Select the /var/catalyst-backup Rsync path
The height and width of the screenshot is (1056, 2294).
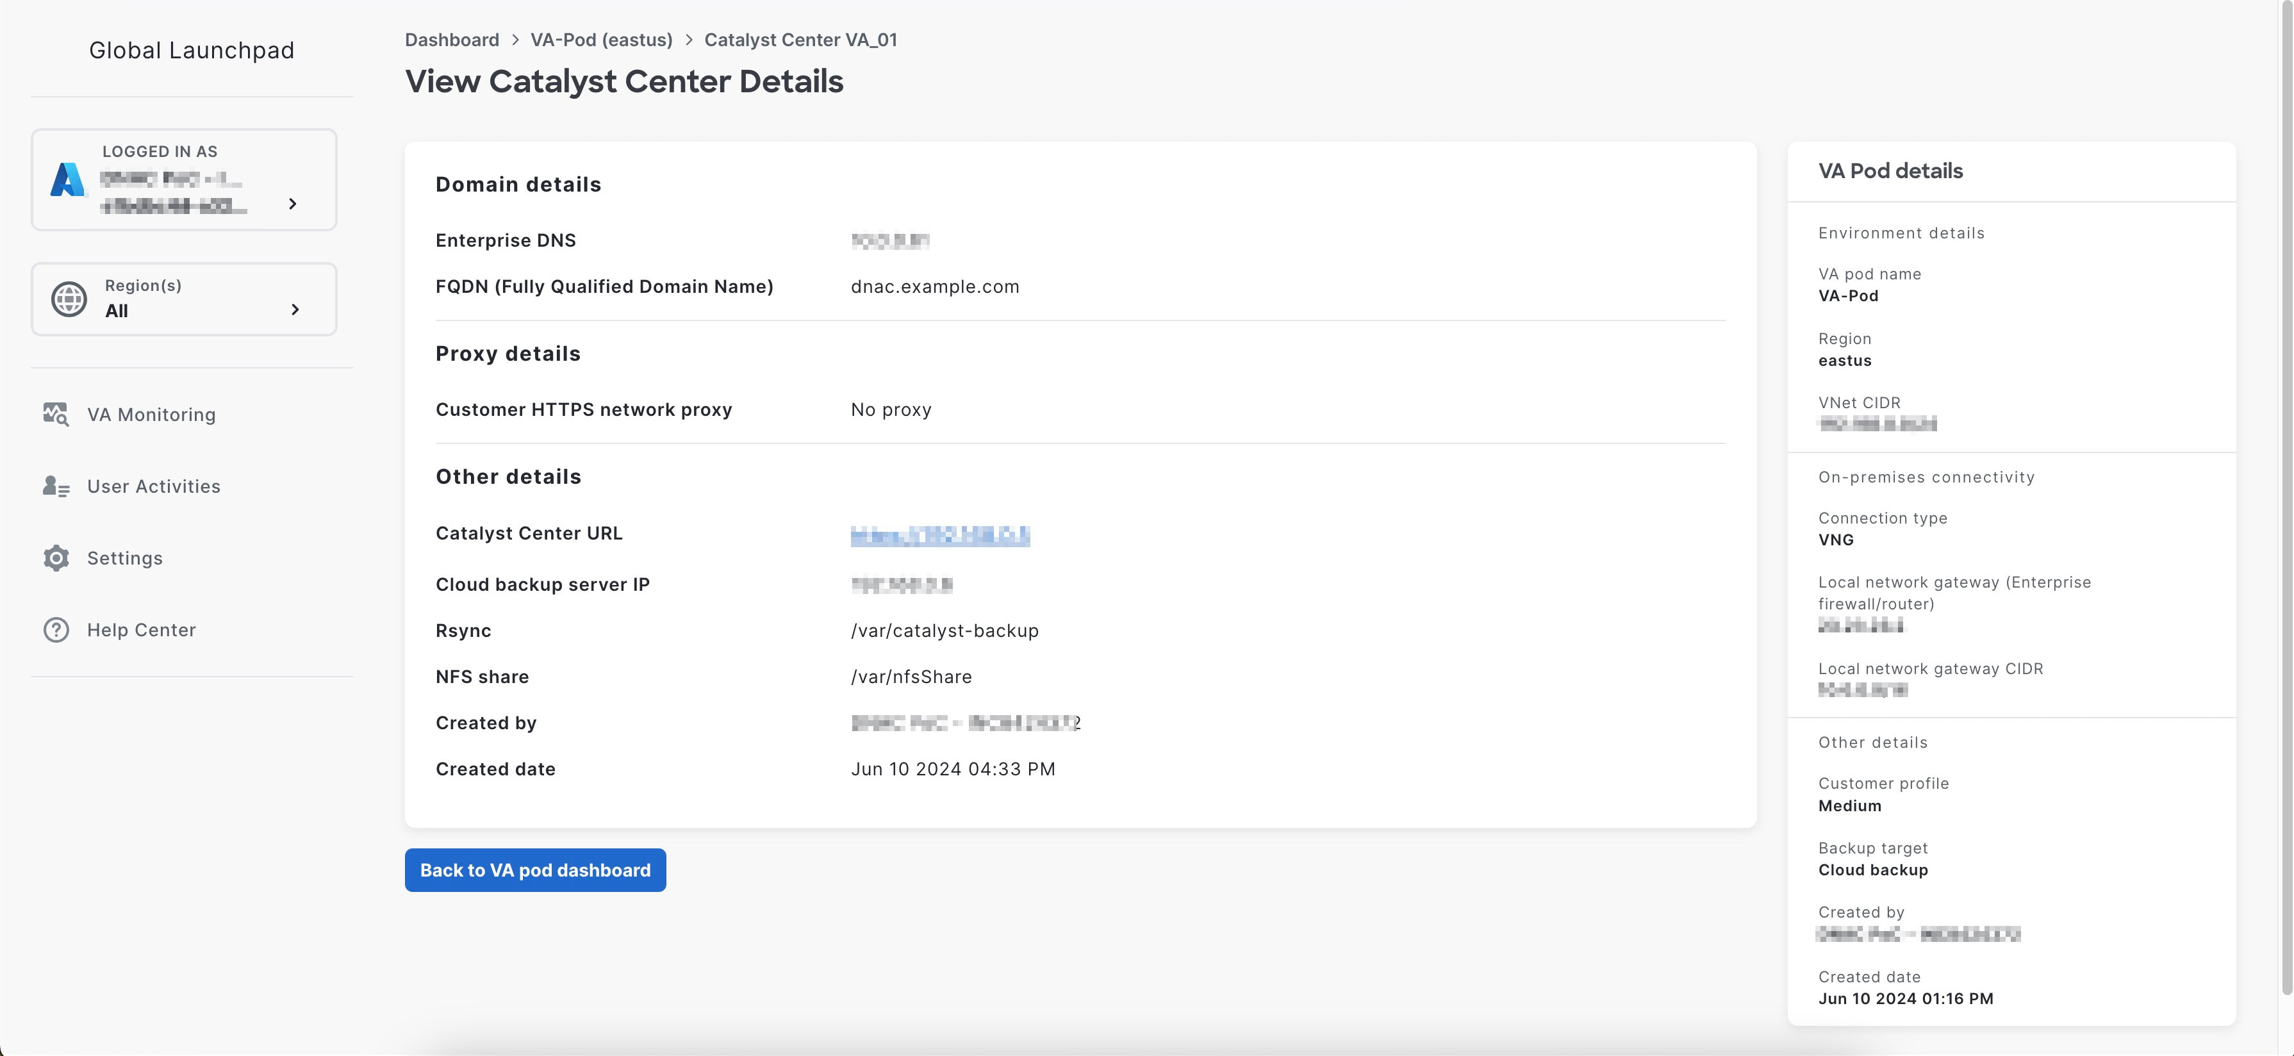[945, 631]
